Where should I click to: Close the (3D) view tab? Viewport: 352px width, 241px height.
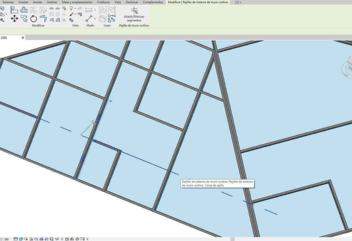tap(23, 38)
